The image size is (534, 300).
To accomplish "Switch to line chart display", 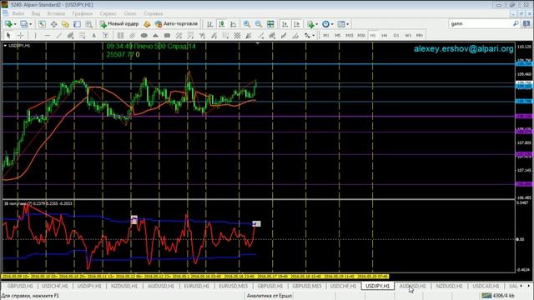I will (234, 24).
